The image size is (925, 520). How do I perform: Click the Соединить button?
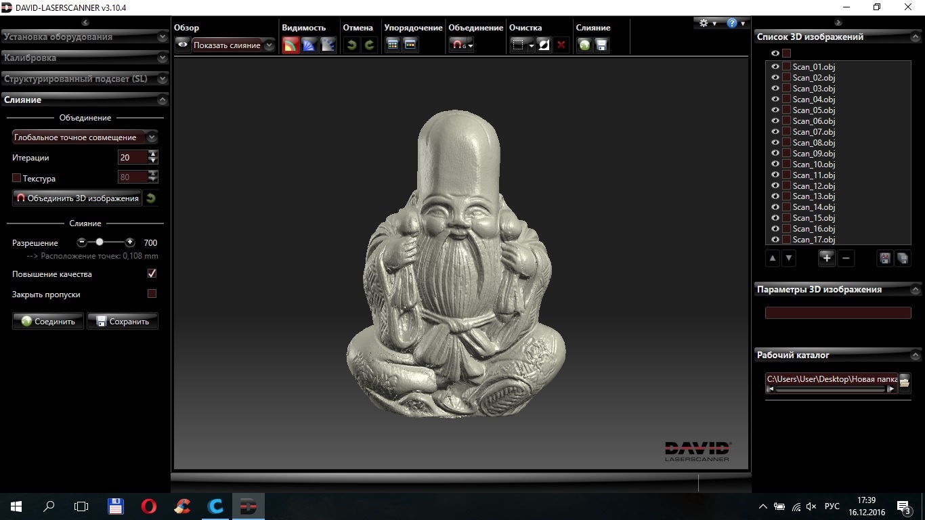48,322
